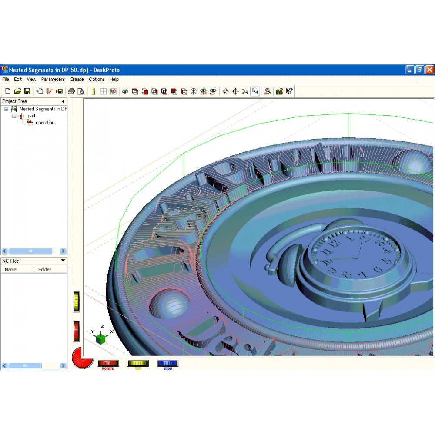Screen dimensions: 435x435
Task: Open the Parameters menu
Action: click(53, 79)
